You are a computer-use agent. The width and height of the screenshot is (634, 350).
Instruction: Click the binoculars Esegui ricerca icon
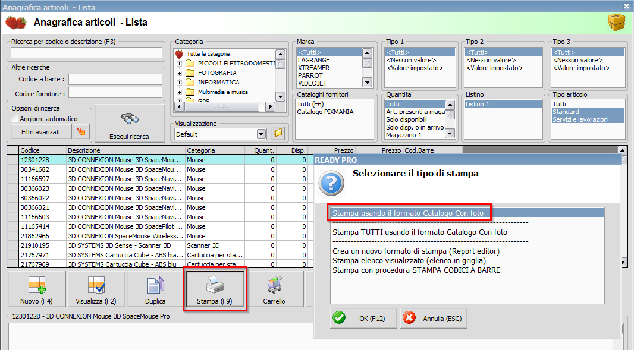(130, 119)
